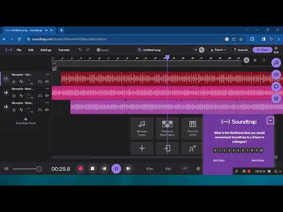Image resolution: width=283 pixels, height=212 pixels.
Task: Select rating 0 in the survey
Action: [x=215, y=150]
